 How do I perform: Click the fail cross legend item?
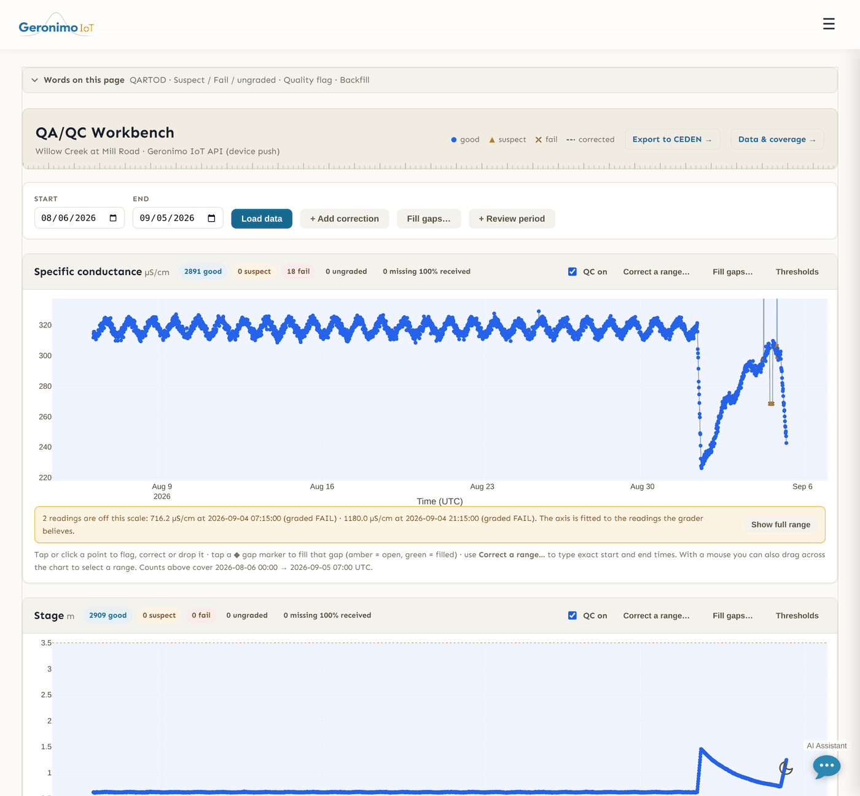tap(546, 139)
